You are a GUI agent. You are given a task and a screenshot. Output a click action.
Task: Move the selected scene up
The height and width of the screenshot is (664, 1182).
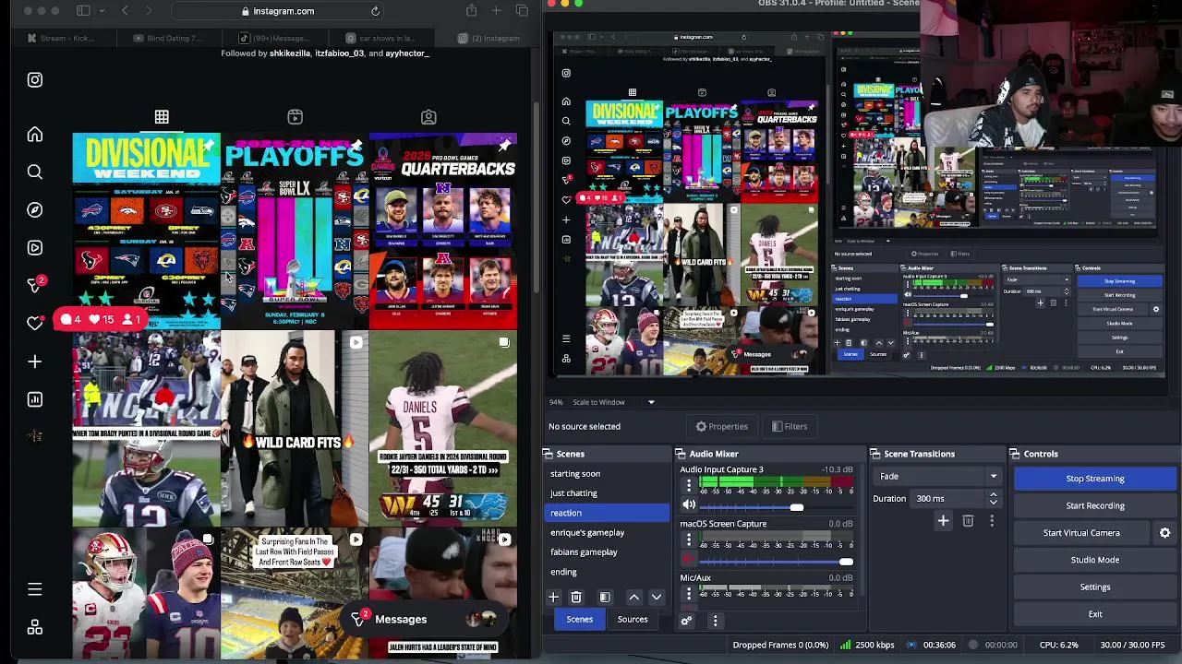pos(633,598)
